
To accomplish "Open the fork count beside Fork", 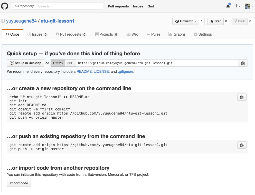I will [x=250, y=21].
